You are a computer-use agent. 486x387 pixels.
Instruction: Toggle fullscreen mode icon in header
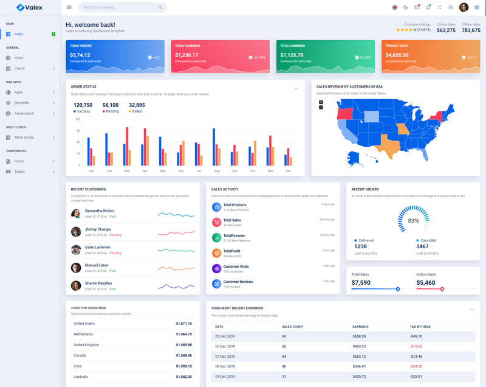click(439, 7)
